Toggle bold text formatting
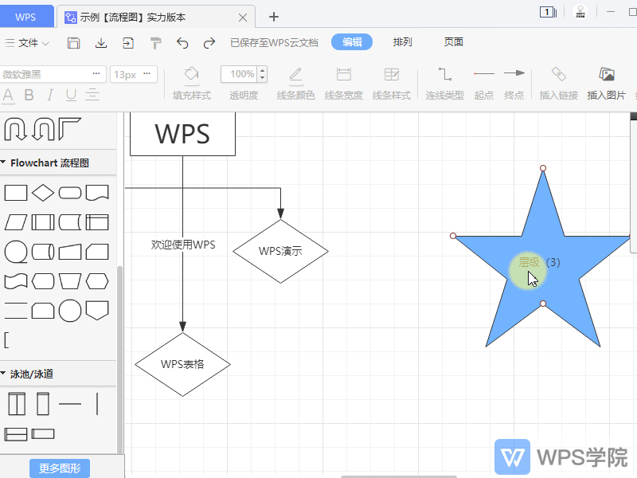637x478 pixels. (x=29, y=95)
